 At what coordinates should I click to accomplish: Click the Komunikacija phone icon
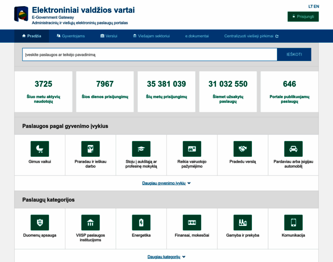click(x=293, y=223)
